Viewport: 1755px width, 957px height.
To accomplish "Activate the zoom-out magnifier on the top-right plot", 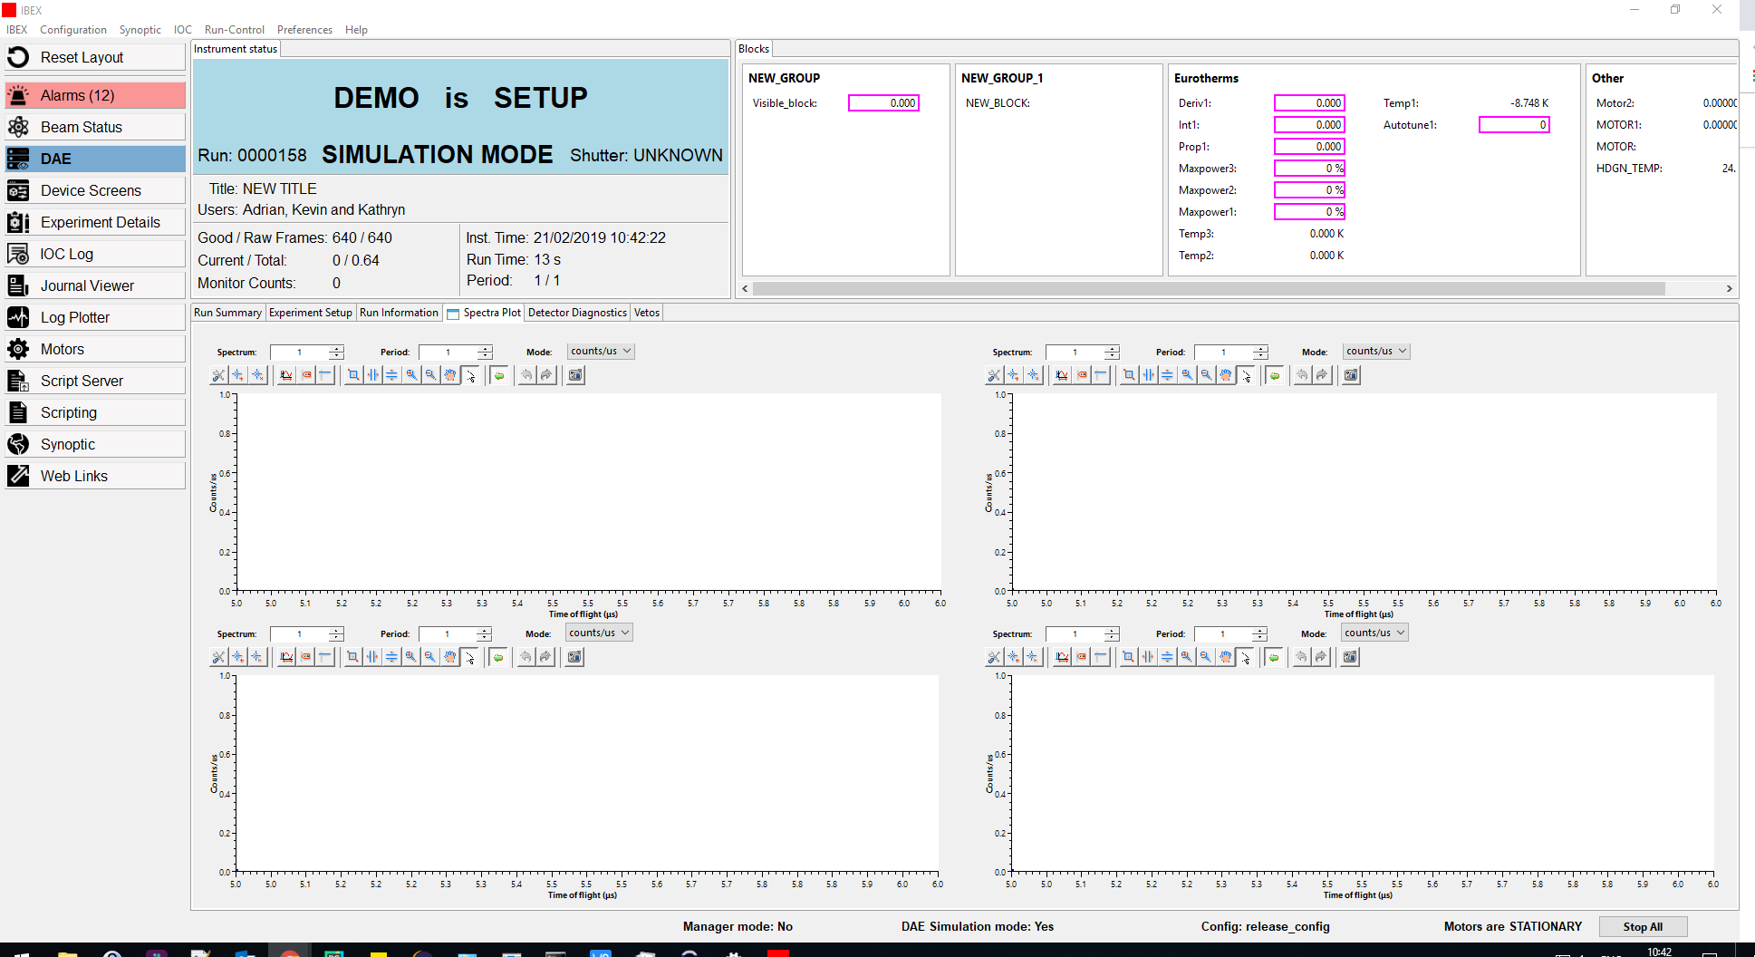I will (x=1205, y=374).
